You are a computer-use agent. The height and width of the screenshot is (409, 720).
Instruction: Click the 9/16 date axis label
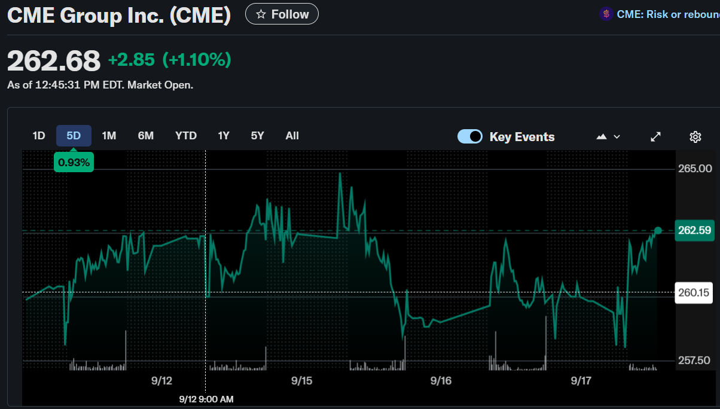click(440, 381)
